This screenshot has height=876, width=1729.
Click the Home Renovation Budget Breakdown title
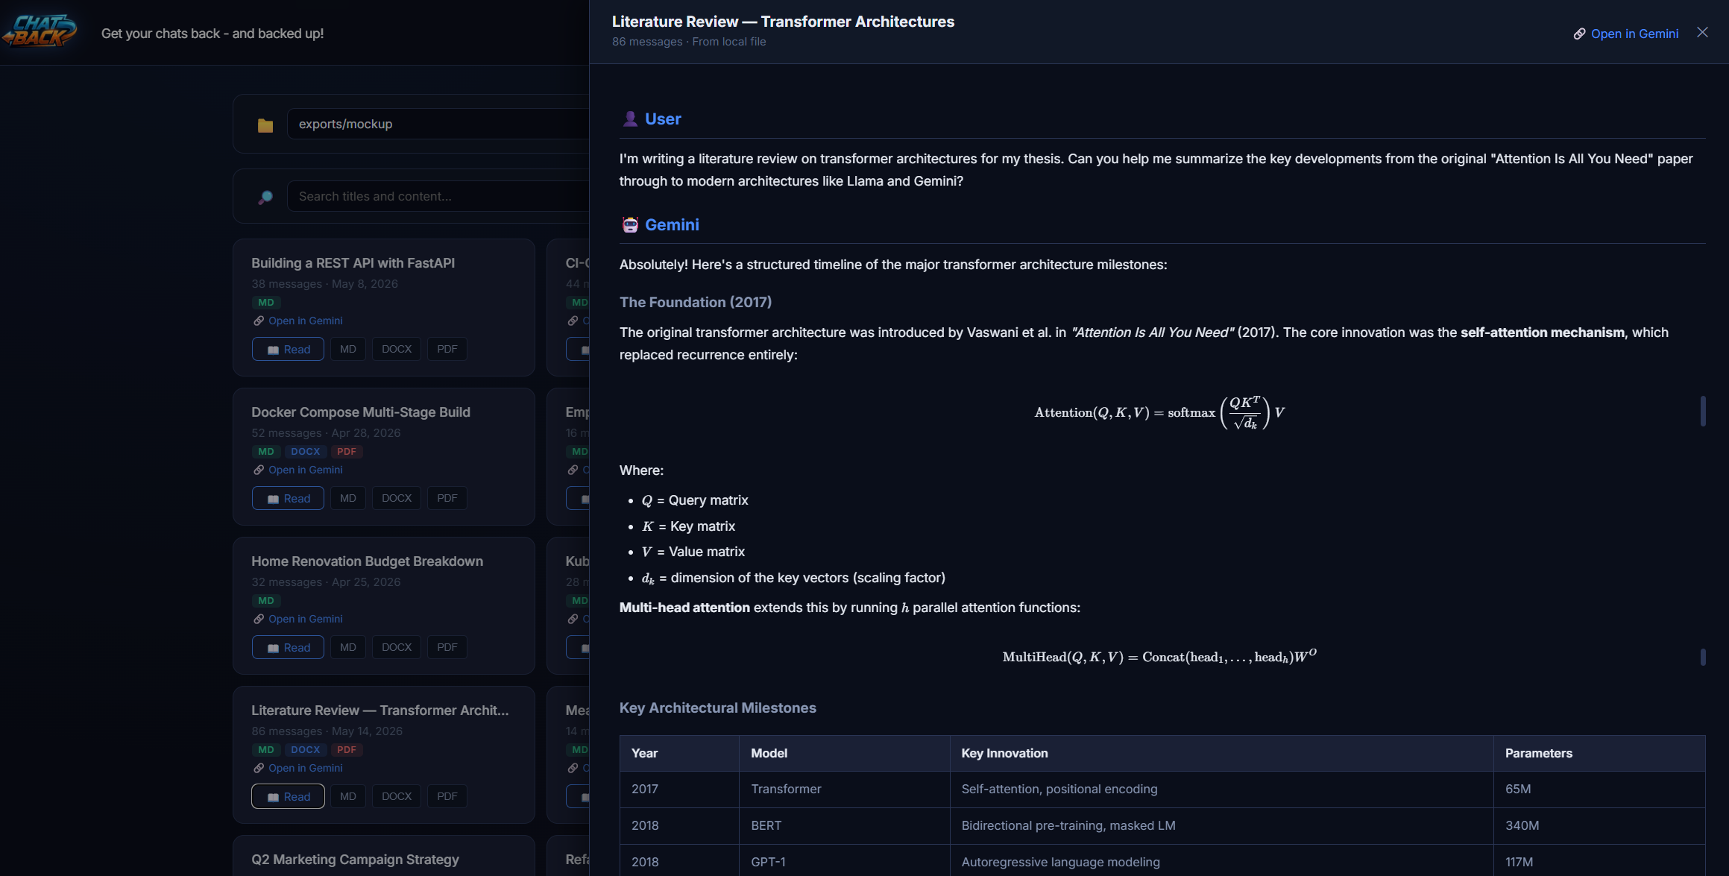pyautogui.click(x=367, y=561)
